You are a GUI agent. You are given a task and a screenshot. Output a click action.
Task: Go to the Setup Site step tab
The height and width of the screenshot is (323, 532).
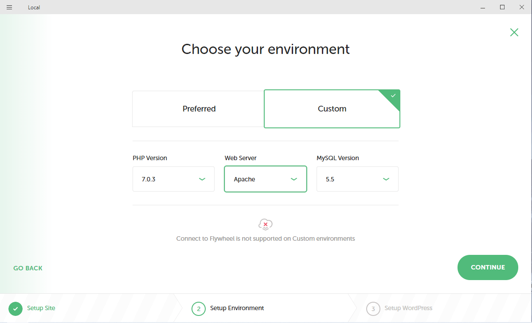tap(41, 308)
